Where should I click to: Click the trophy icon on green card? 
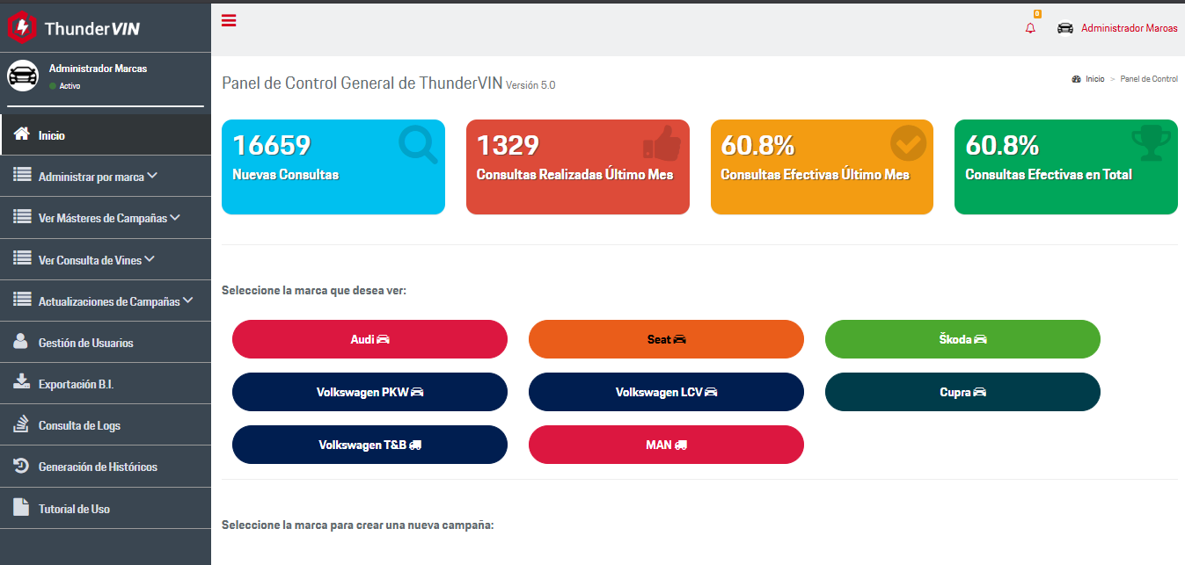(x=1151, y=143)
